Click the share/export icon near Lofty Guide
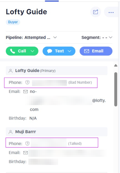Image resolution: width=120 pixels, height=173 pixels. pos(95,12)
